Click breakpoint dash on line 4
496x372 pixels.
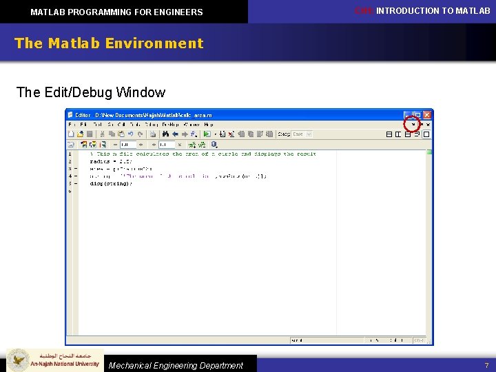click(x=76, y=176)
